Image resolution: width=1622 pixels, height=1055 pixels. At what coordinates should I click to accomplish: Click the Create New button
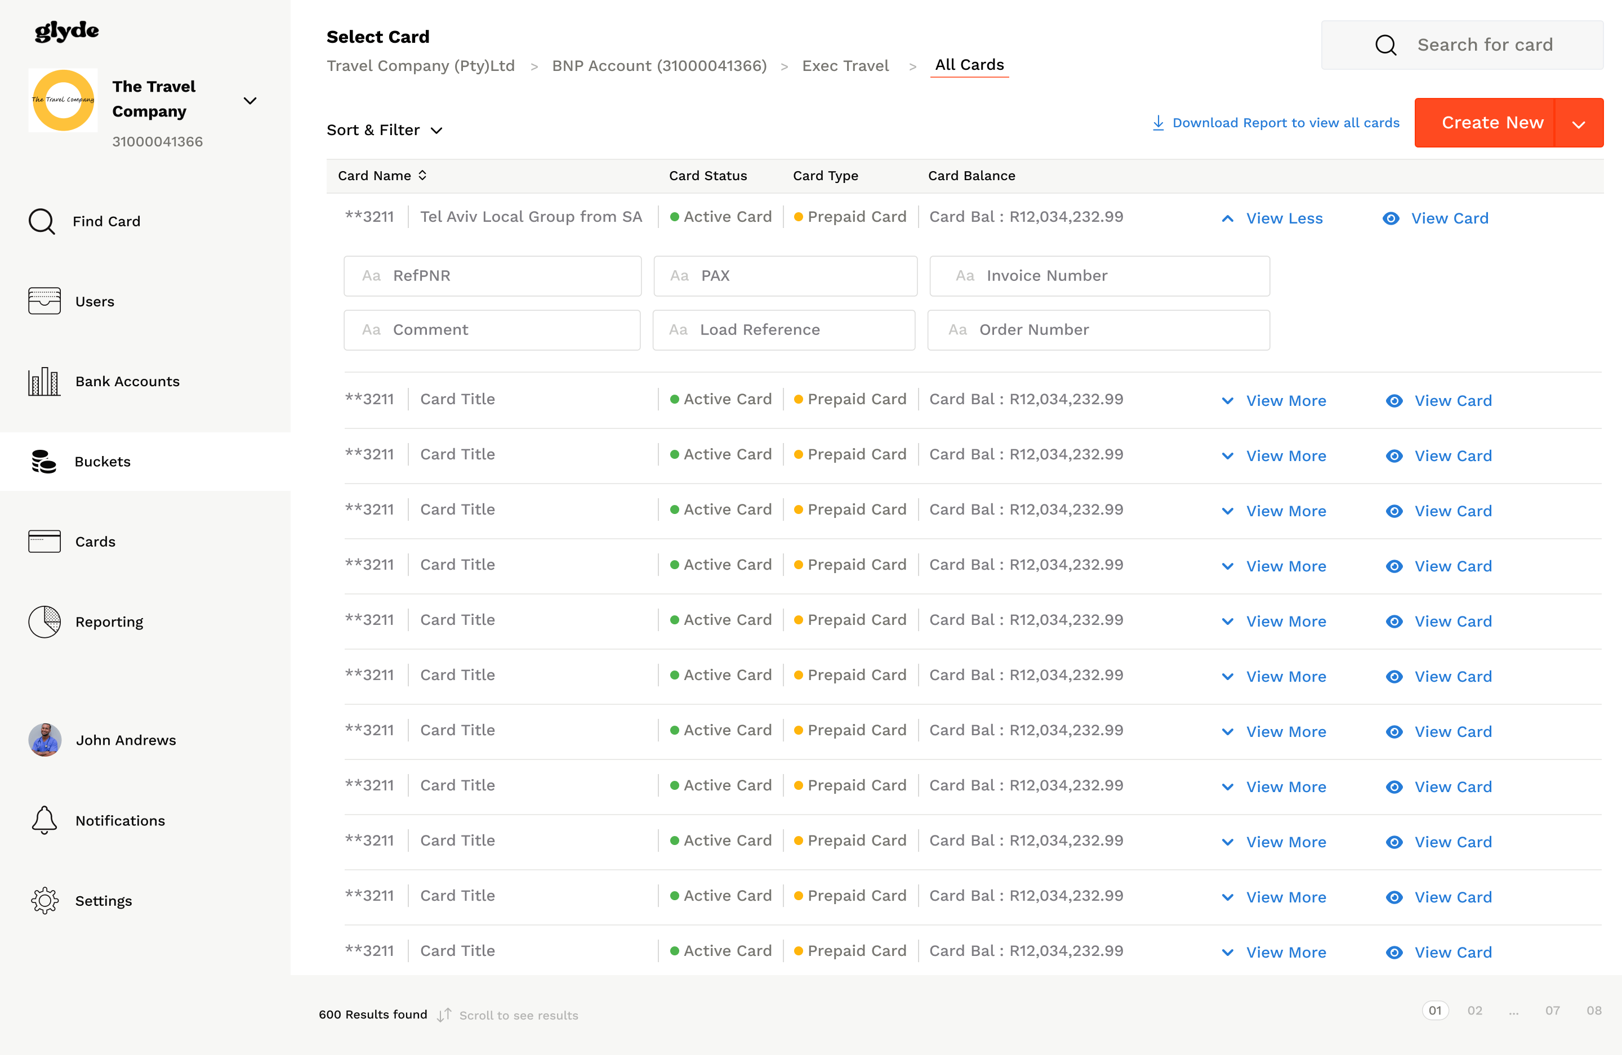tap(1491, 123)
